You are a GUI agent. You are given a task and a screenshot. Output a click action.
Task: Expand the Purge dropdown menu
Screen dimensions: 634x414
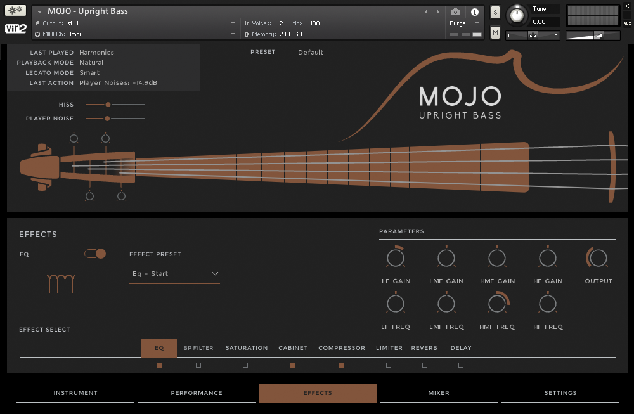461,23
